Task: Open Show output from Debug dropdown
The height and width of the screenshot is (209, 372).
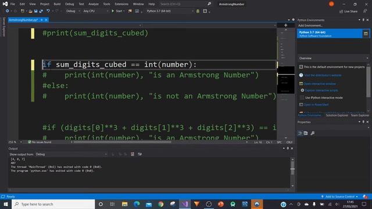Action: click(x=71, y=154)
